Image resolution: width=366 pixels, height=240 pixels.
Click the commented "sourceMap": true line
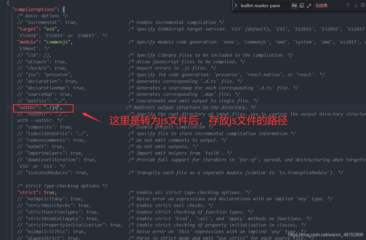pos(45,94)
